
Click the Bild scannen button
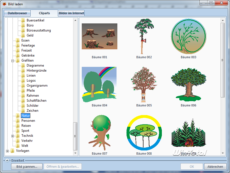27,167
